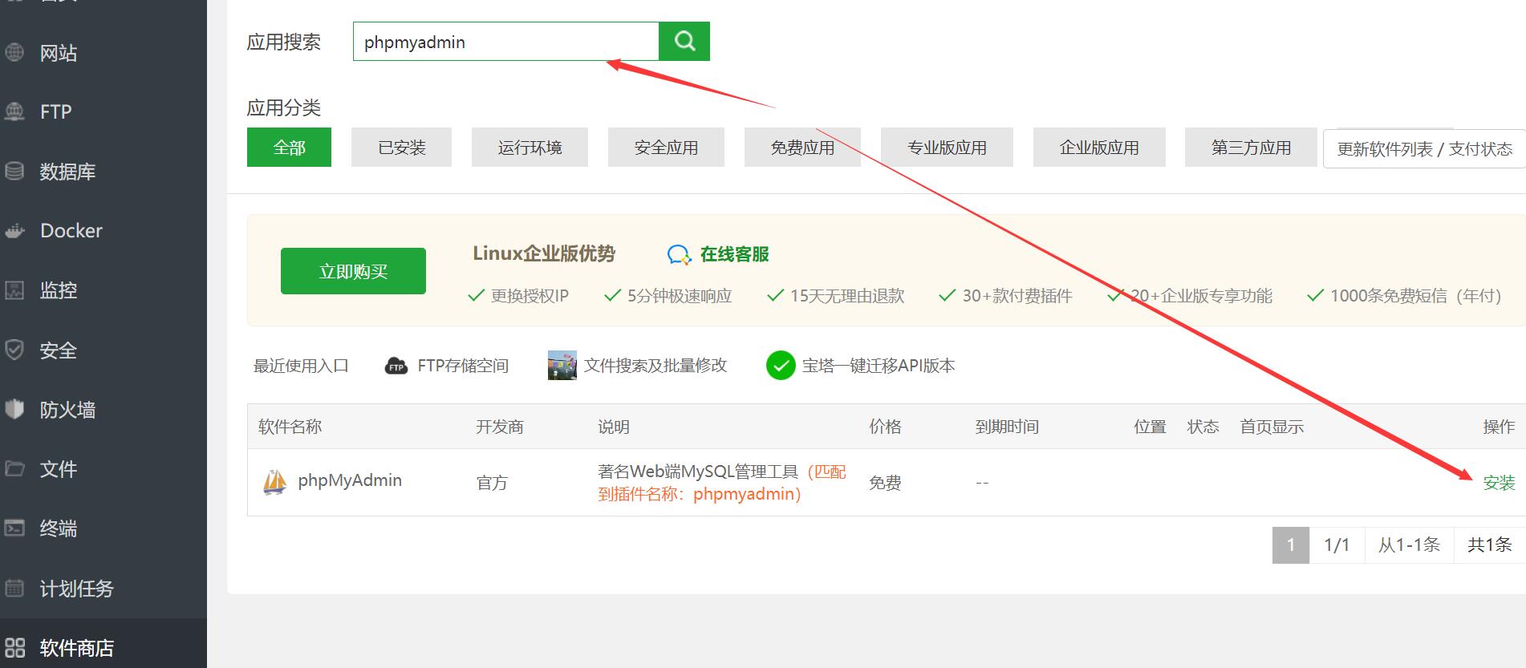Open 终端 in the sidebar menu
Screen dimensions: 1526x668
coord(59,528)
